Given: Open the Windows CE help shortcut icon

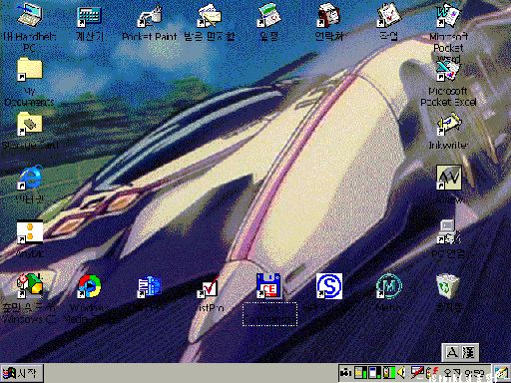Looking at the screenshot, I should [30, 285].
